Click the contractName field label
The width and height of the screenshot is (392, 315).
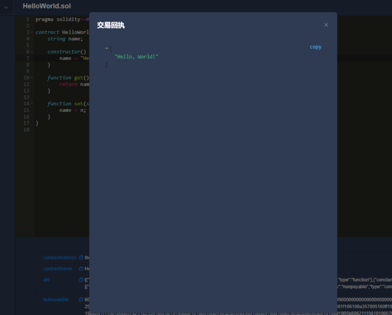(58, 269)
